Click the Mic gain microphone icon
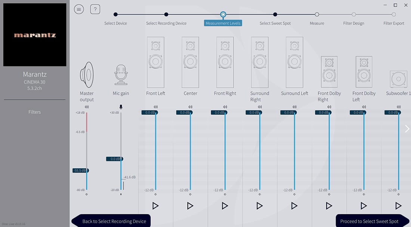 coord(121,75)
